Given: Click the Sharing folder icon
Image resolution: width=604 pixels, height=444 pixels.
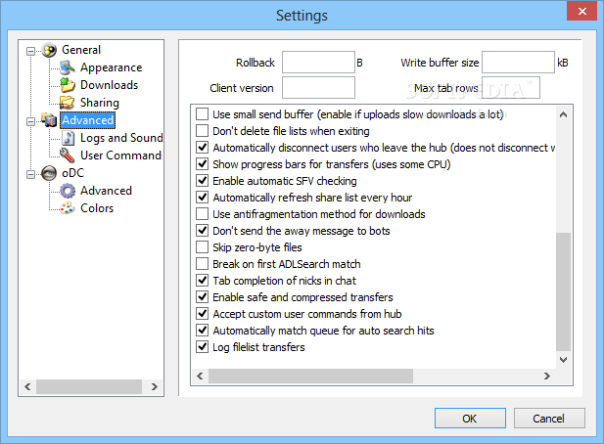Looking at the screenshot, I should click(68, 103).
